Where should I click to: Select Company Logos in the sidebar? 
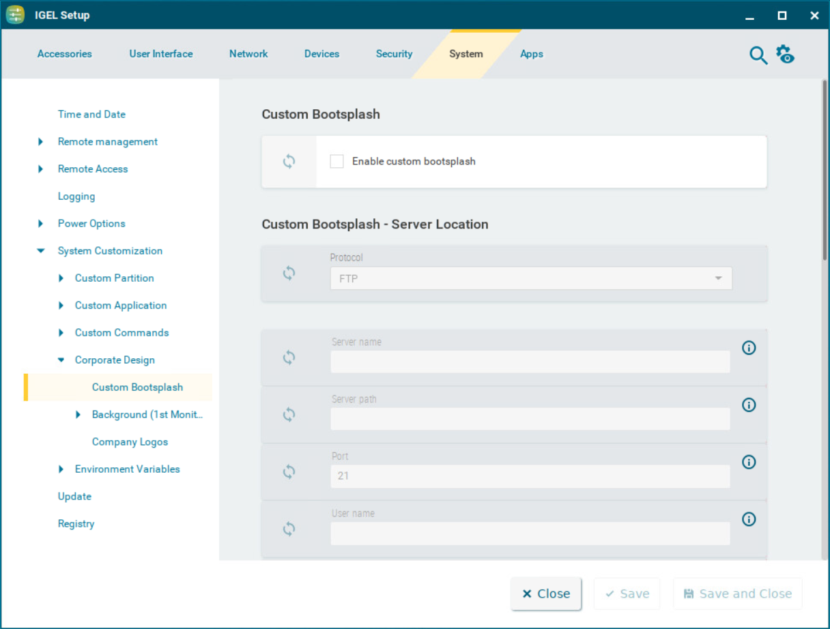130,442
